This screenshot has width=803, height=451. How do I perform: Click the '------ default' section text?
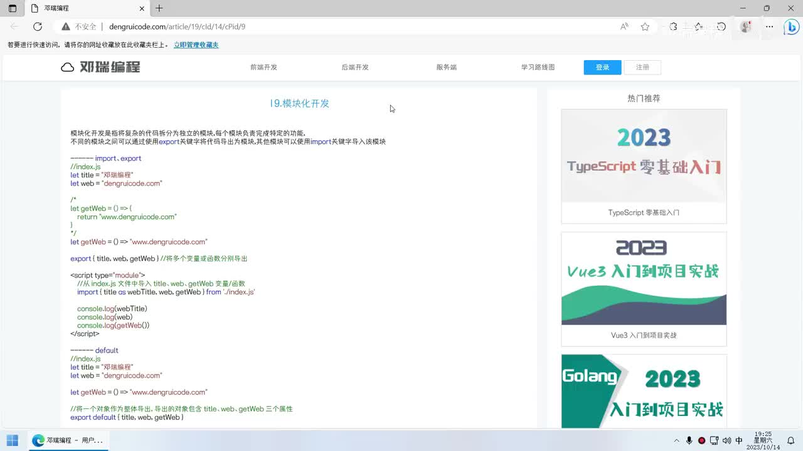click(94, 350)
